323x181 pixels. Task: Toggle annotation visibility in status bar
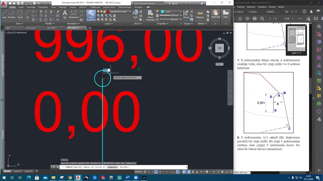(x=189, y=172)
